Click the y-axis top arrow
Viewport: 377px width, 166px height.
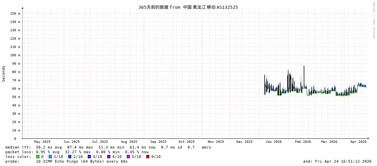(23, 8)
